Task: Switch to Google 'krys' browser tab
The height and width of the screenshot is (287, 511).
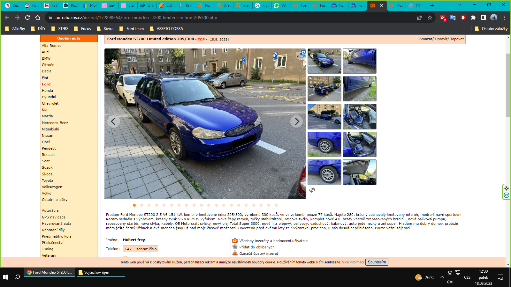Action: [262, 5]
